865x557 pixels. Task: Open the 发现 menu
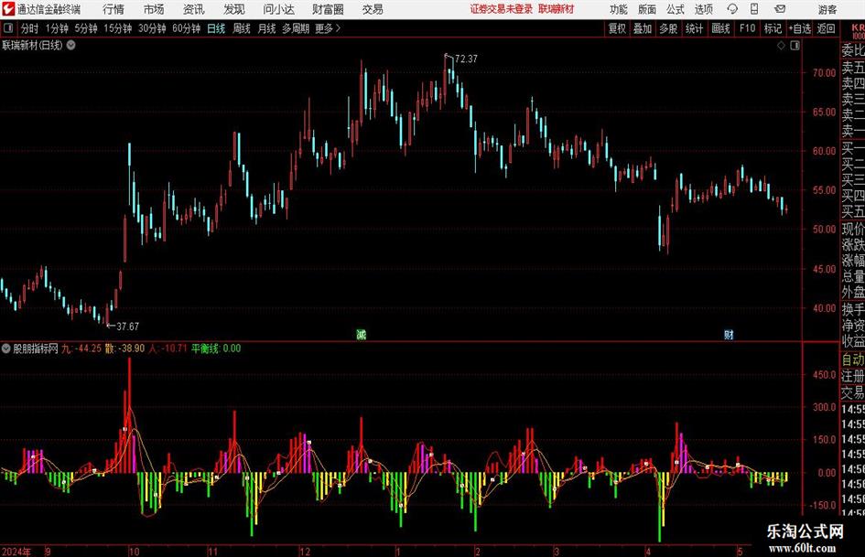234,9
